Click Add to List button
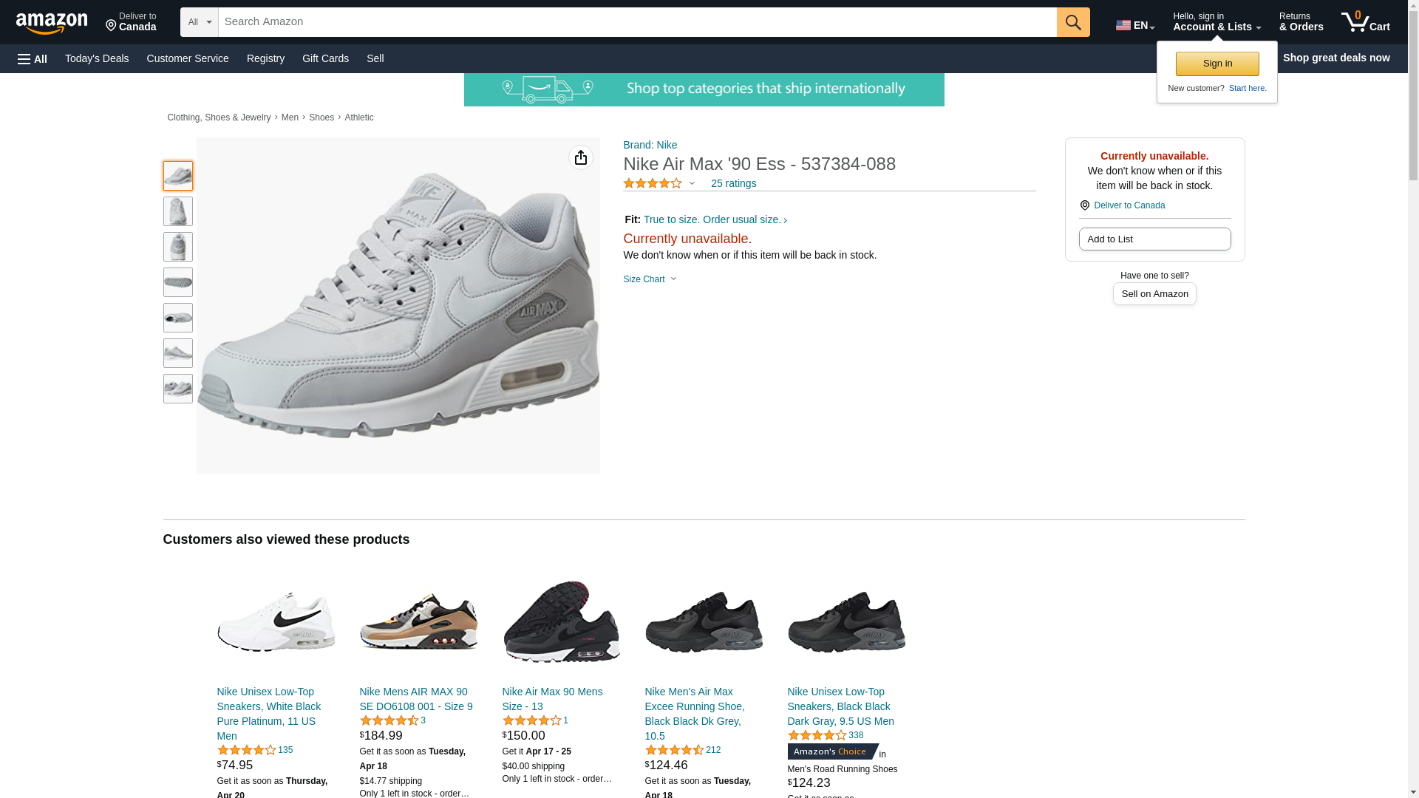Viewport: 1419px width, 798px height. [x=1154, y=239]
